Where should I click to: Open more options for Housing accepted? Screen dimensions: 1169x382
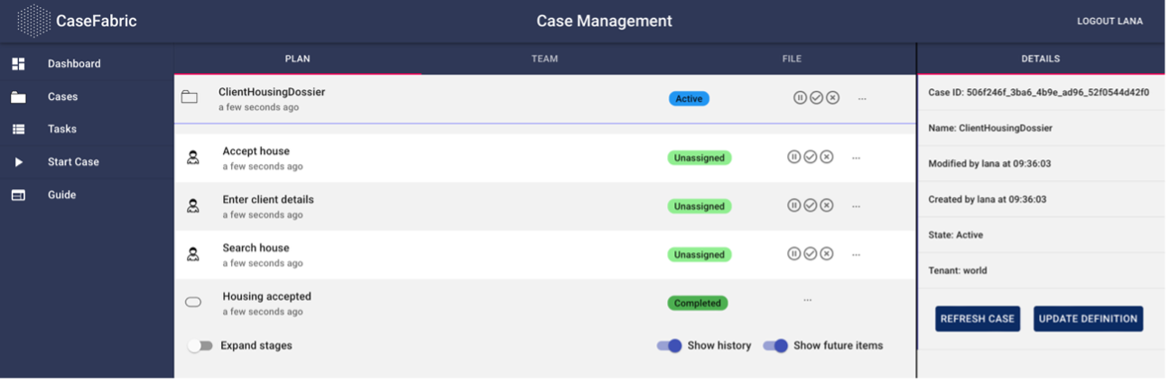pyautogui.click(x=807, y=300)
